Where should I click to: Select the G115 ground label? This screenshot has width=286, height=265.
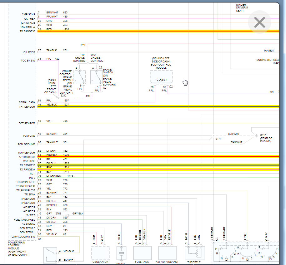click(x=263, y=135)
